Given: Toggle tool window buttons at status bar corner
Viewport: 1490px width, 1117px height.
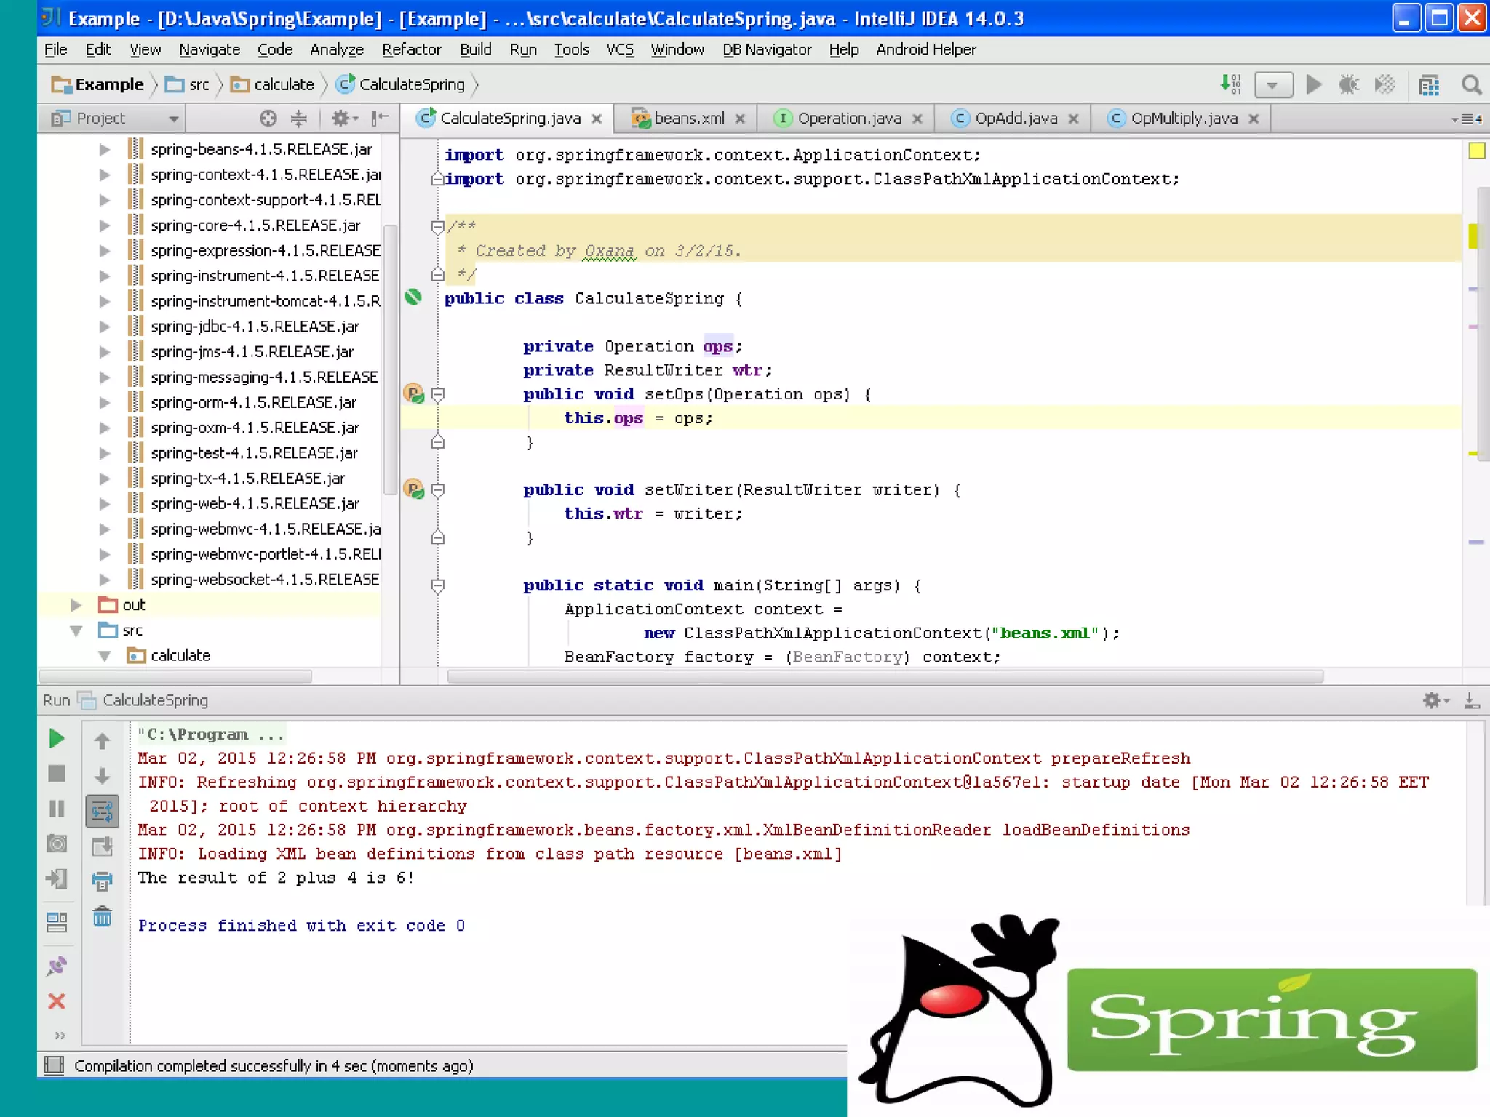Looking at the screenshot, I should point(54,1065).
